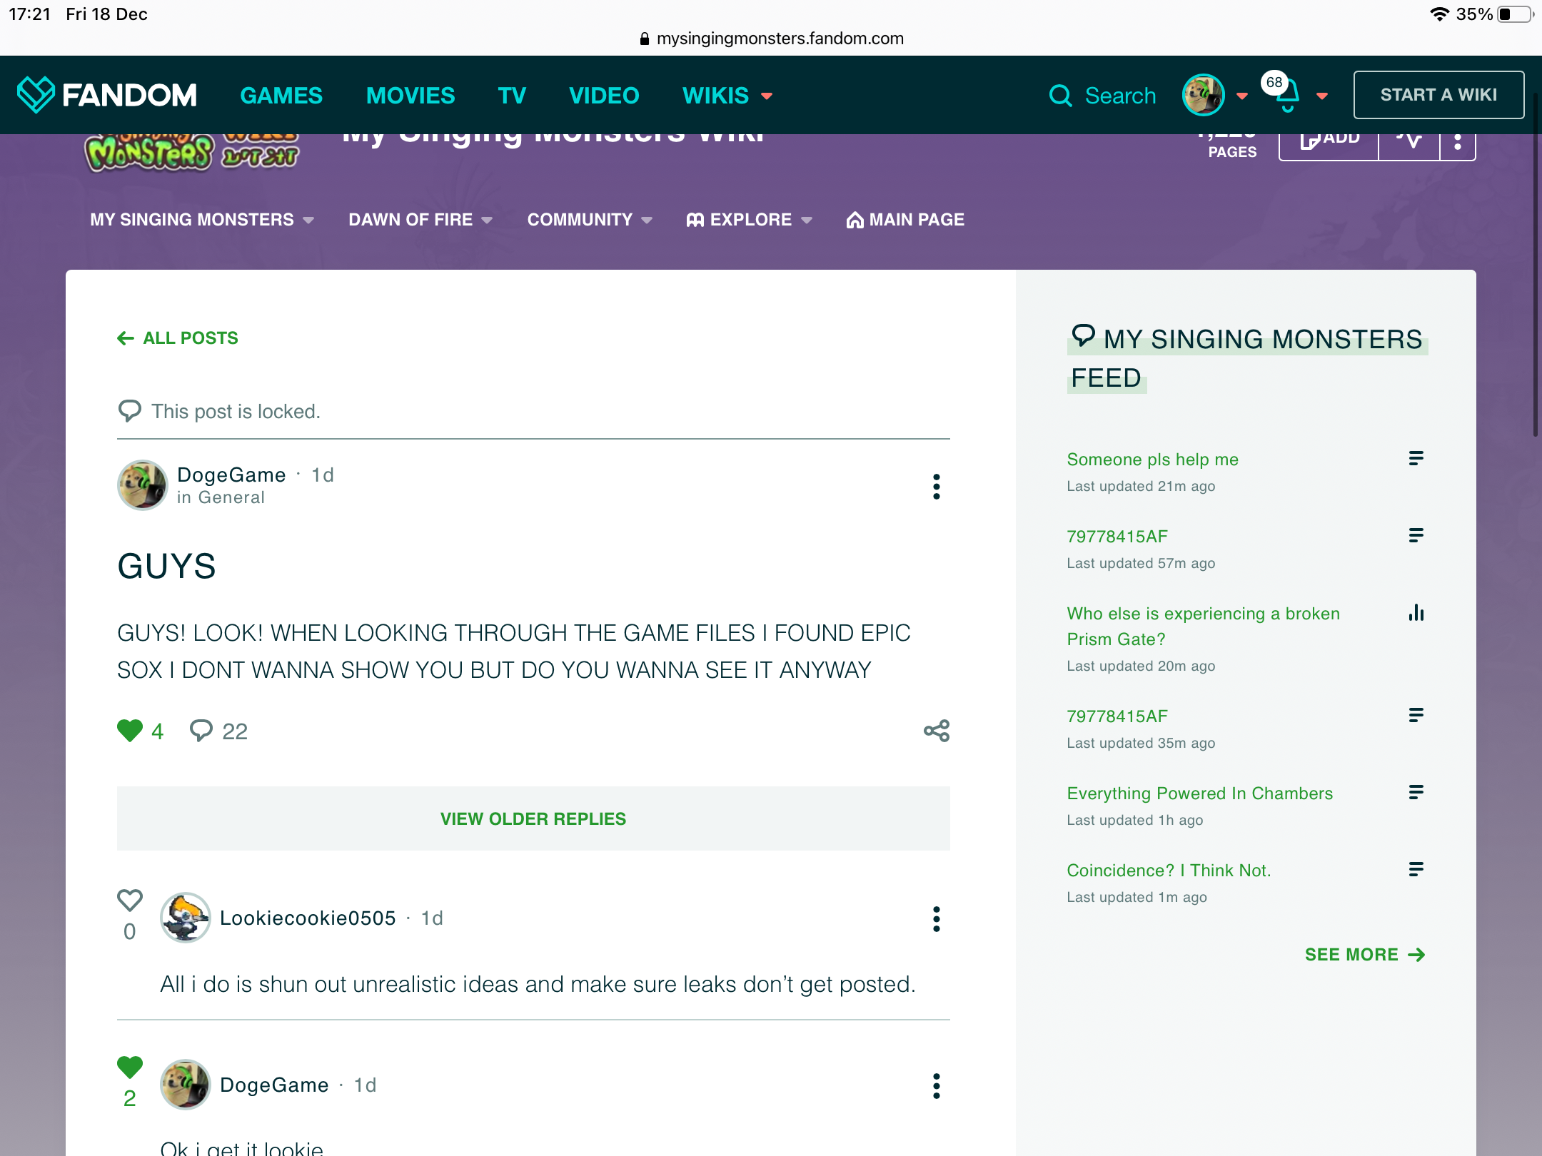Click the post icon next to Someone pls help me
This screenshot has height=1156, width=1542.
[x=1416, y=458]
